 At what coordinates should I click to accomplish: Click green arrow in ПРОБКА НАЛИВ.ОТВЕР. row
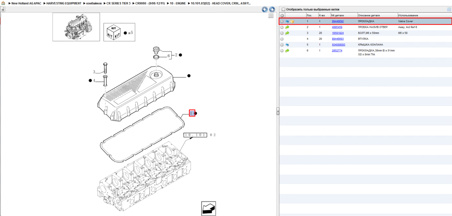point(287,27)
